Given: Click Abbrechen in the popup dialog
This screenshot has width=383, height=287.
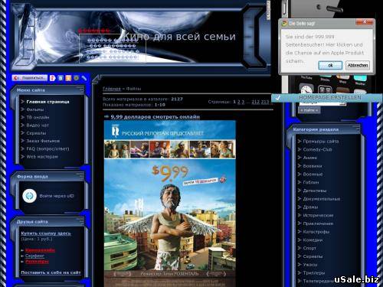Looking at the screenshot, I should pyautogui.click(x=358, y=66).
